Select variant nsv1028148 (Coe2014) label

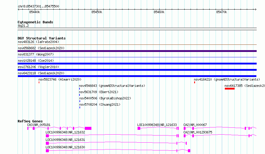pyautogui.click(x=36, y=61)
